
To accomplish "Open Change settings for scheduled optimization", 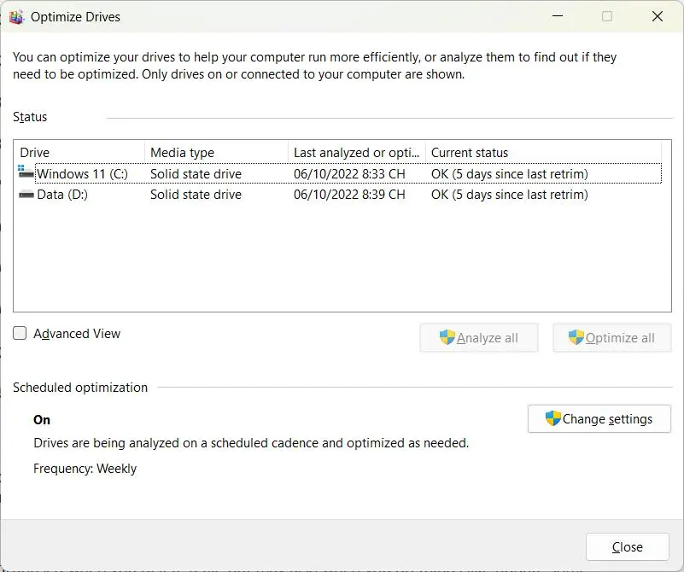I will pyautogui.click(x=599, y=419).
